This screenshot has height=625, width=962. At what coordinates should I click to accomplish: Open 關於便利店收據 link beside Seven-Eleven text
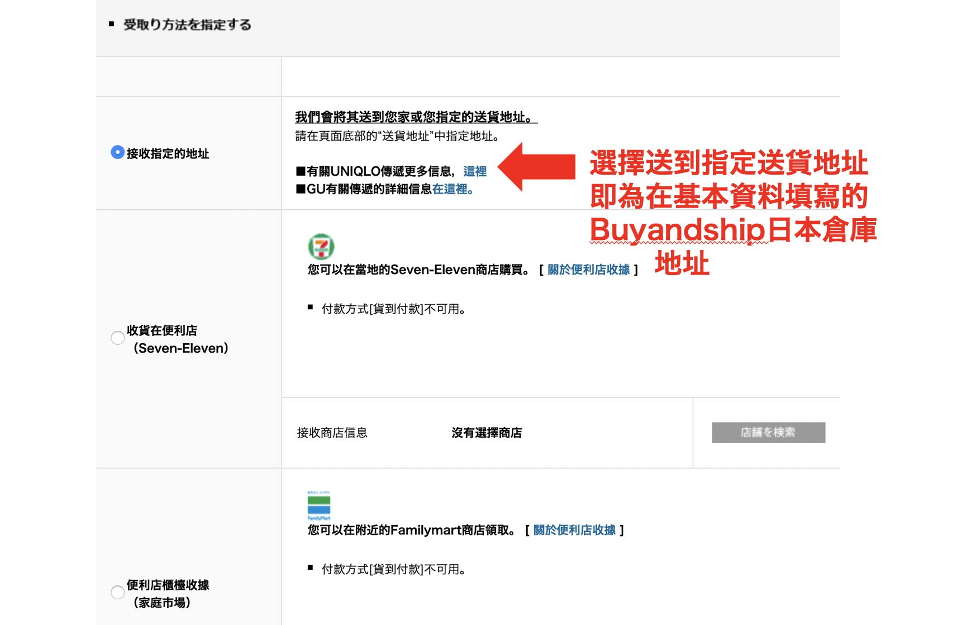tap(588, 270)
